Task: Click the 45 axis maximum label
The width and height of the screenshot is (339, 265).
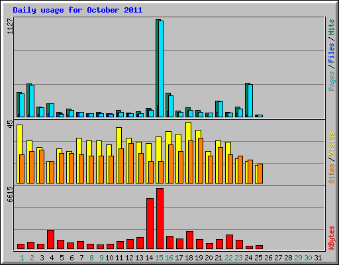Action: coord(10,124)
